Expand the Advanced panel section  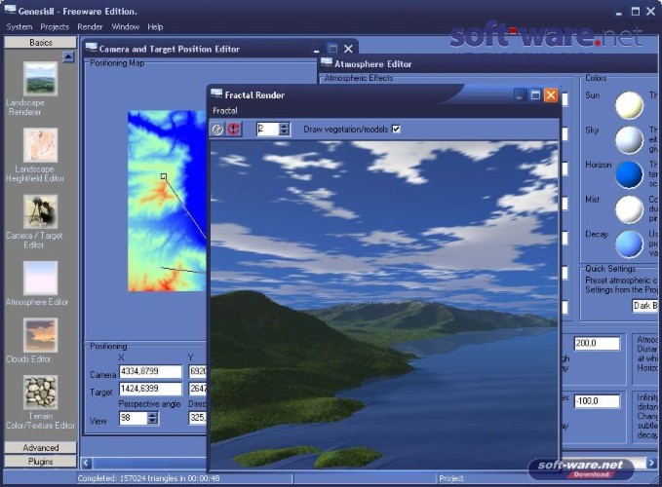(x=41, y=447)
